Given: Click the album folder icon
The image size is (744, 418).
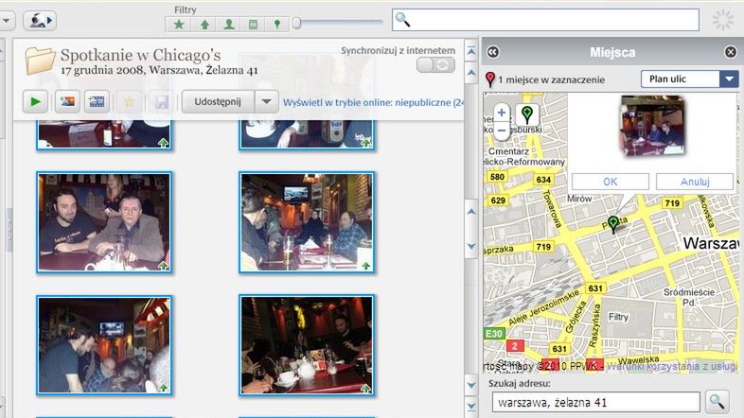Looking at the screenshot, I should tap(40, 61).
